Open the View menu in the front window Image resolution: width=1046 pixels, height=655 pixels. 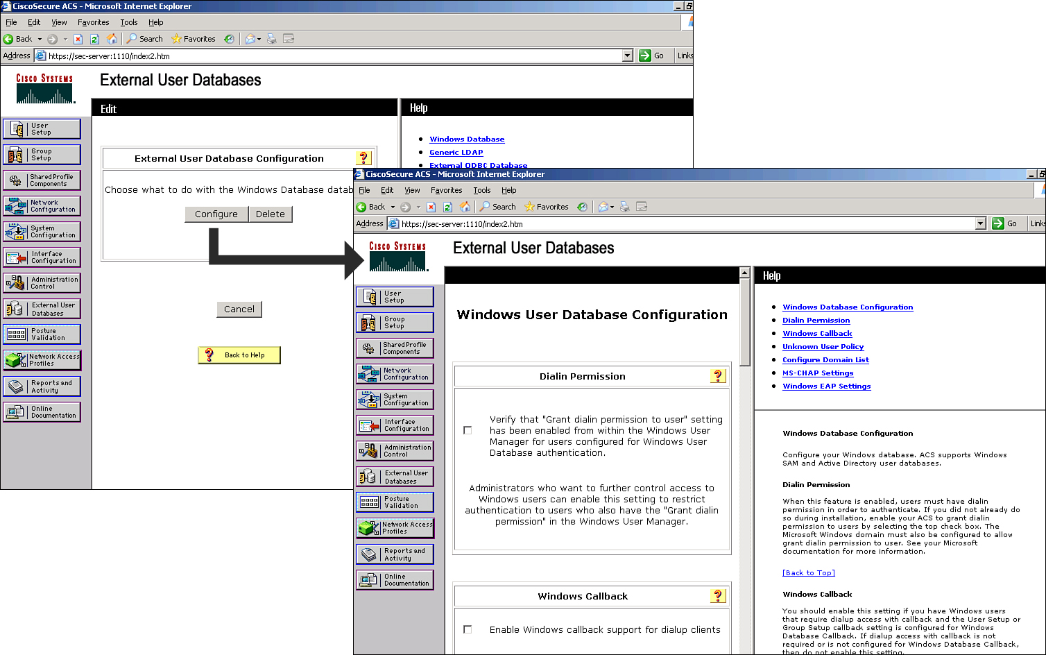(412, 190)
